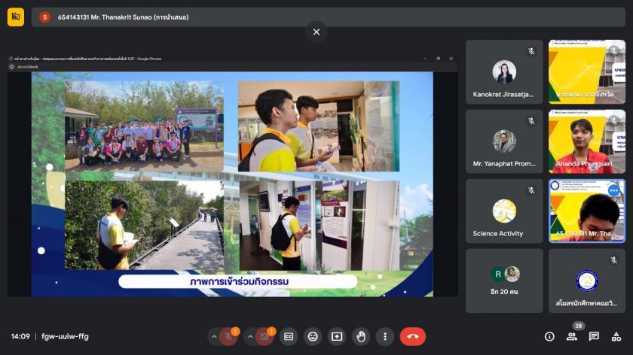This screenshot has width=633, height=355.
Task: Select Kanokrat Jirasatja participant tile
Action: [503, 72]
